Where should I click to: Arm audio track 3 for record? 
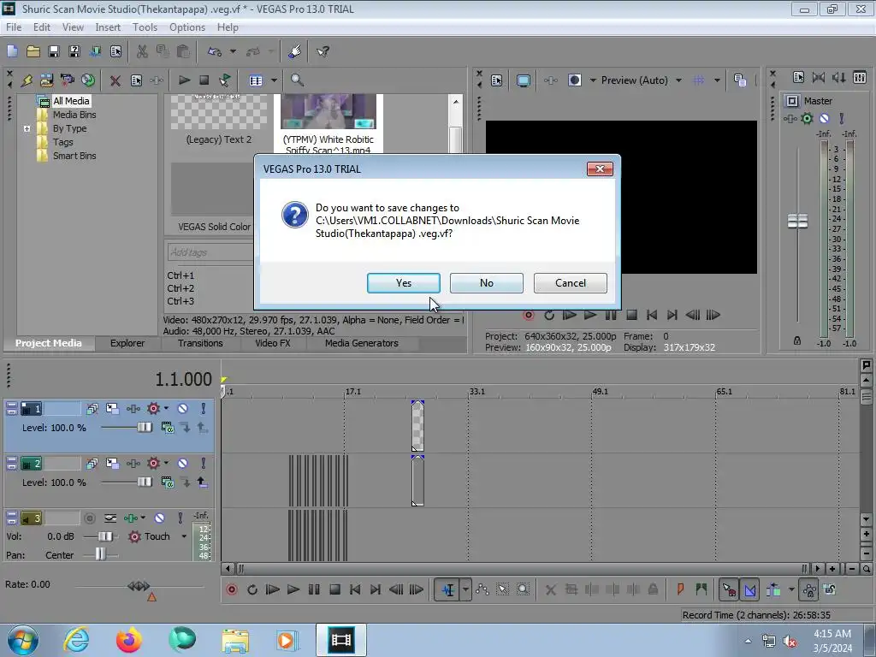(89, 518)
